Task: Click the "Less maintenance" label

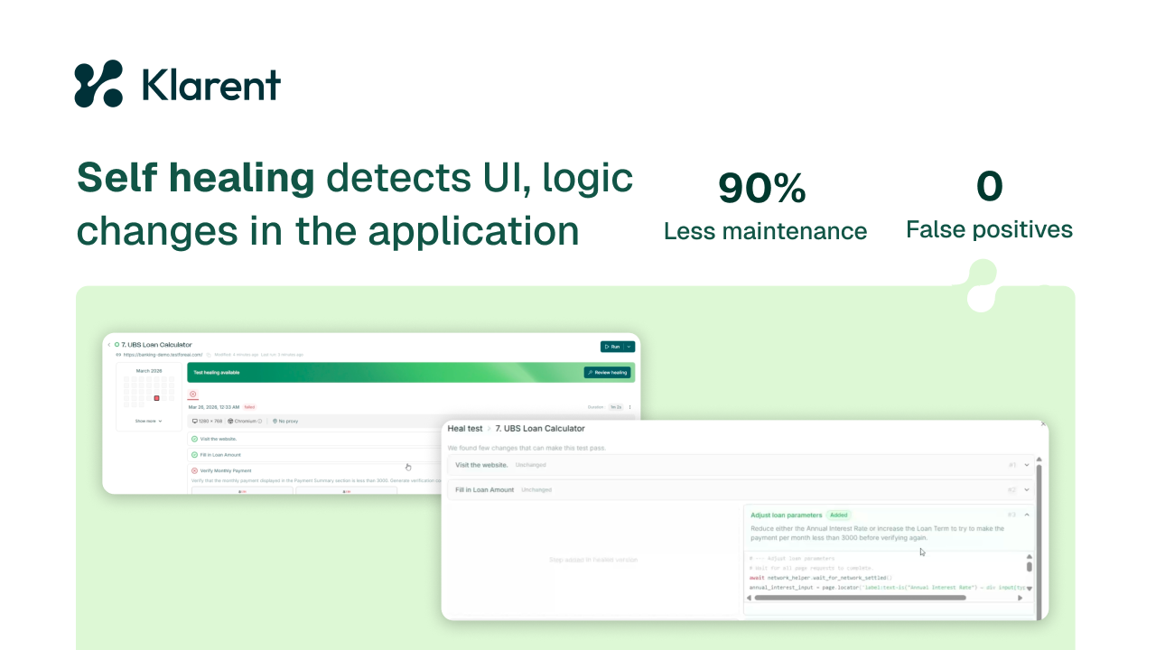Action: tap(766, 231)
